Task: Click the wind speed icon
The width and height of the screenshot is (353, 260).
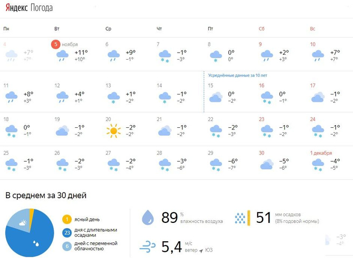Action: (147, 247)
